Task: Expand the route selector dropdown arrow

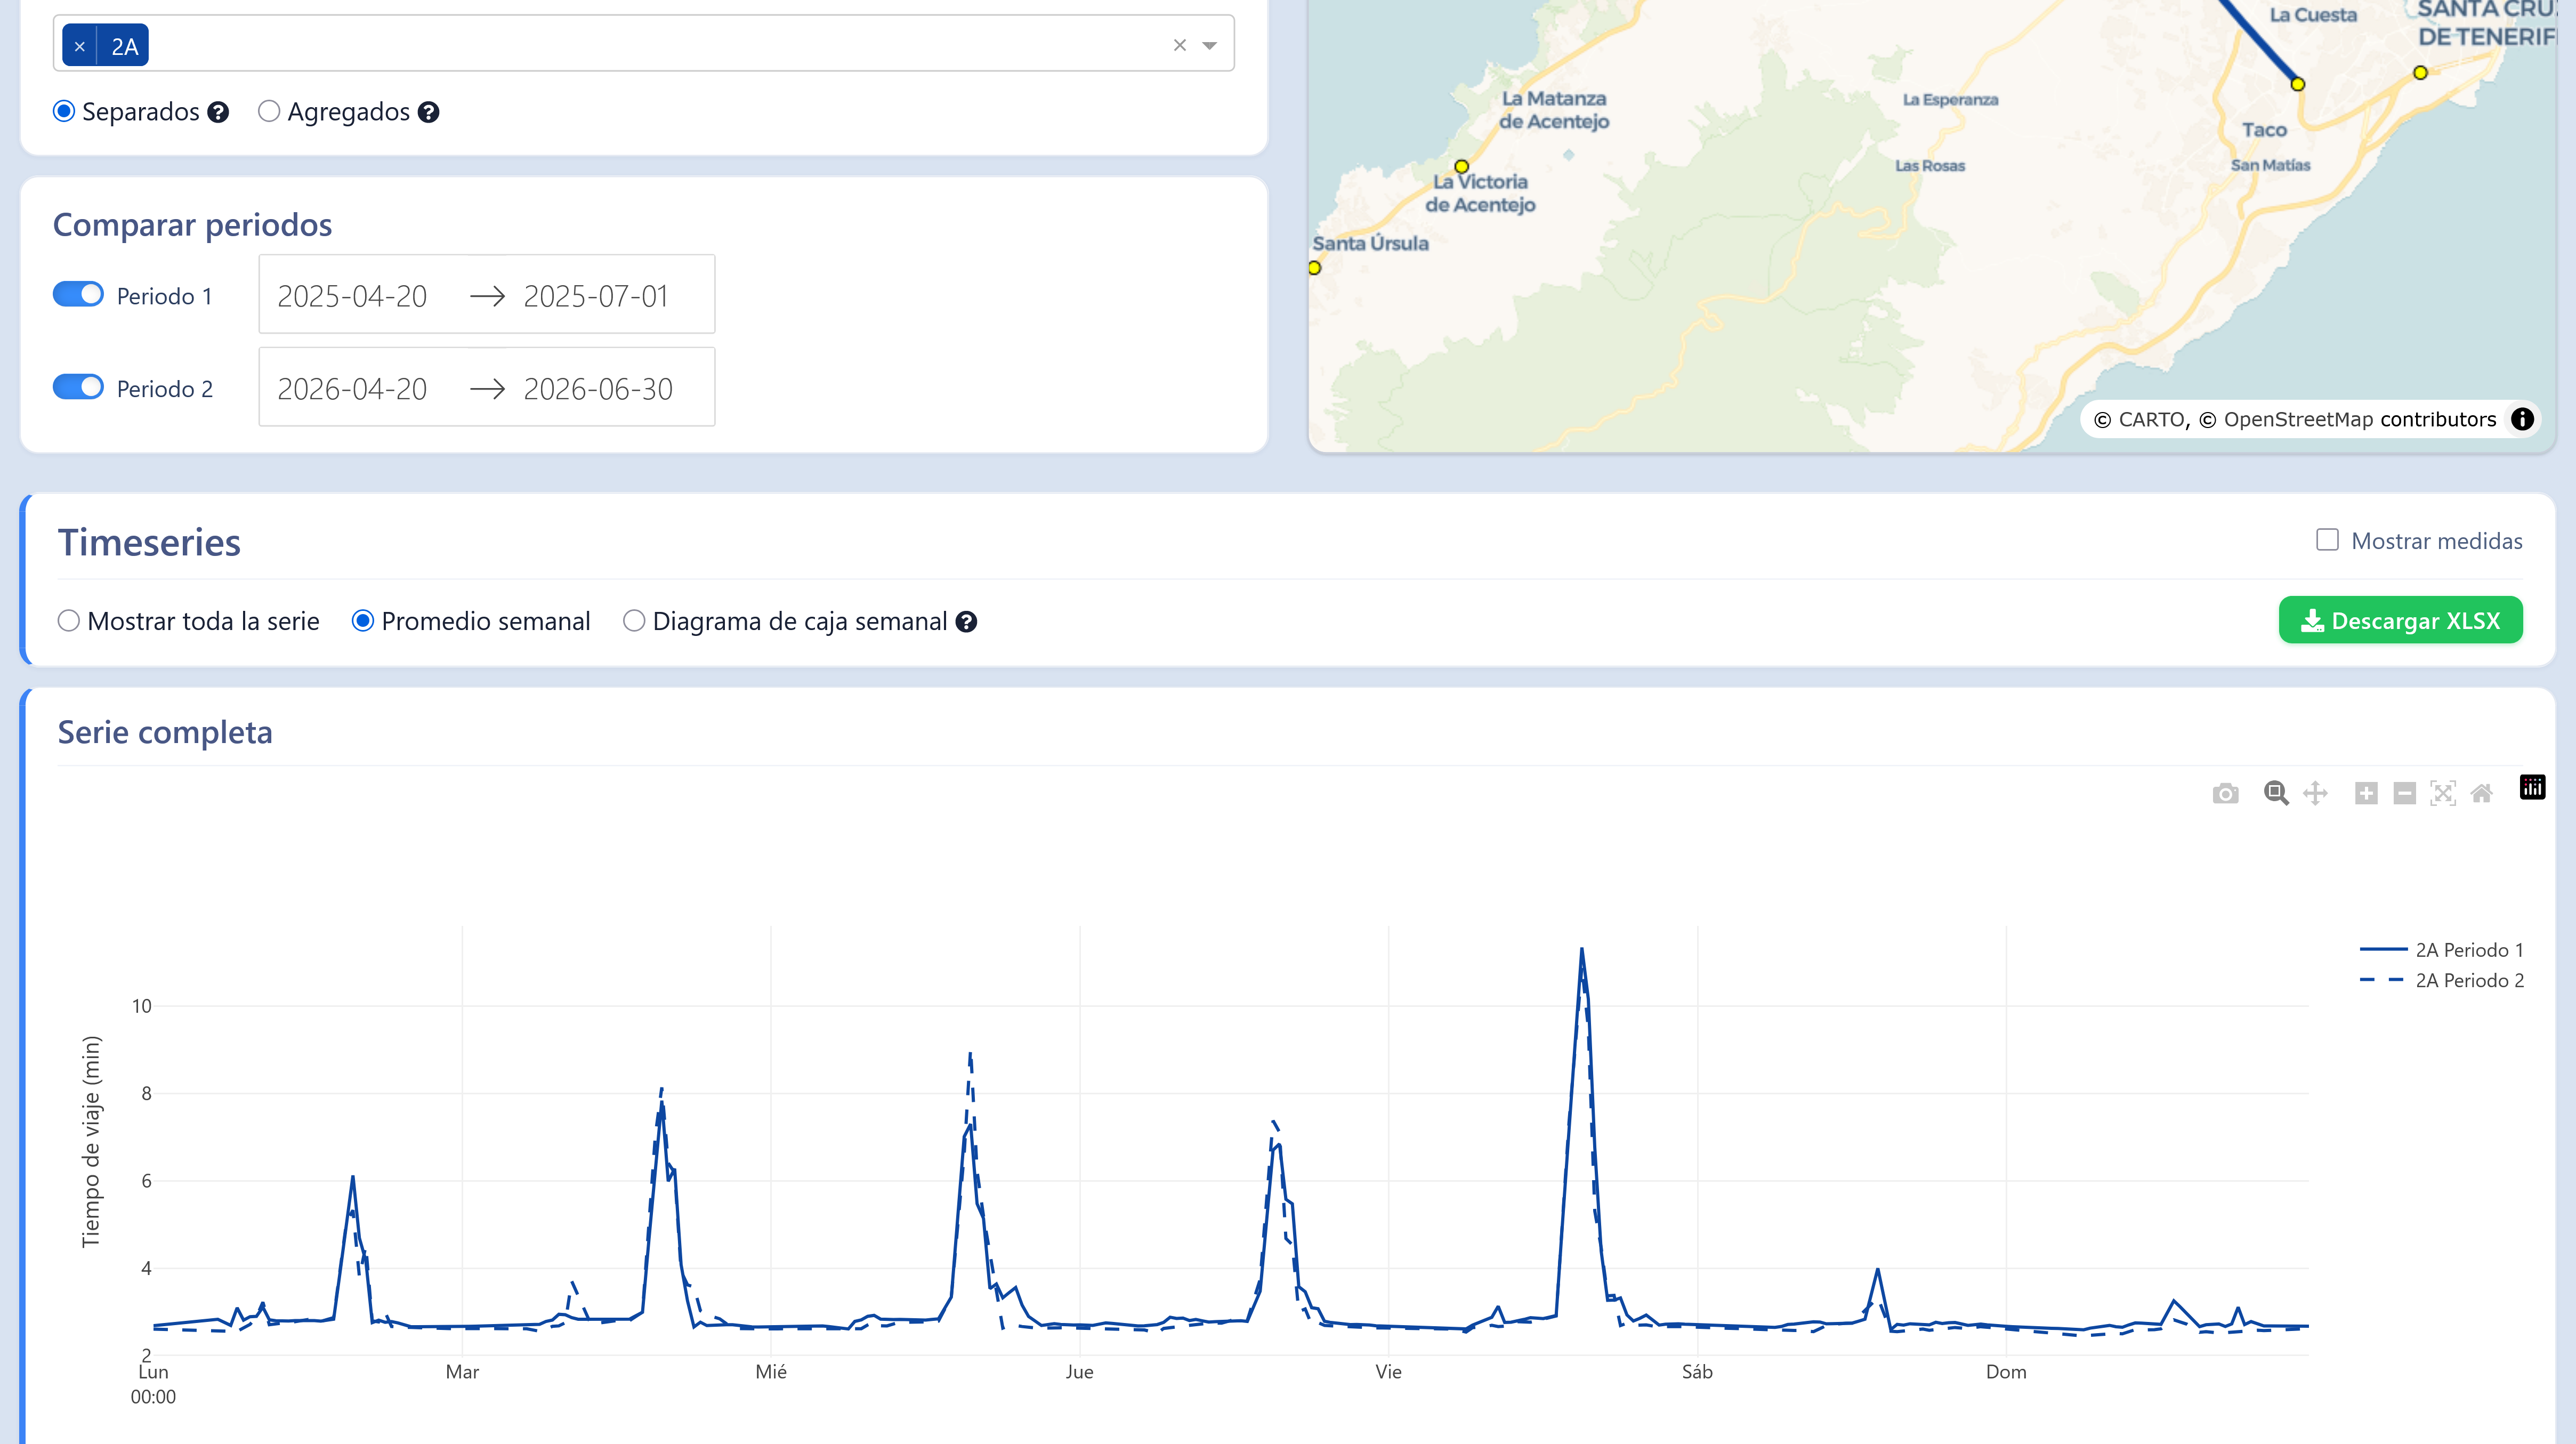Action: point(1210,45)
